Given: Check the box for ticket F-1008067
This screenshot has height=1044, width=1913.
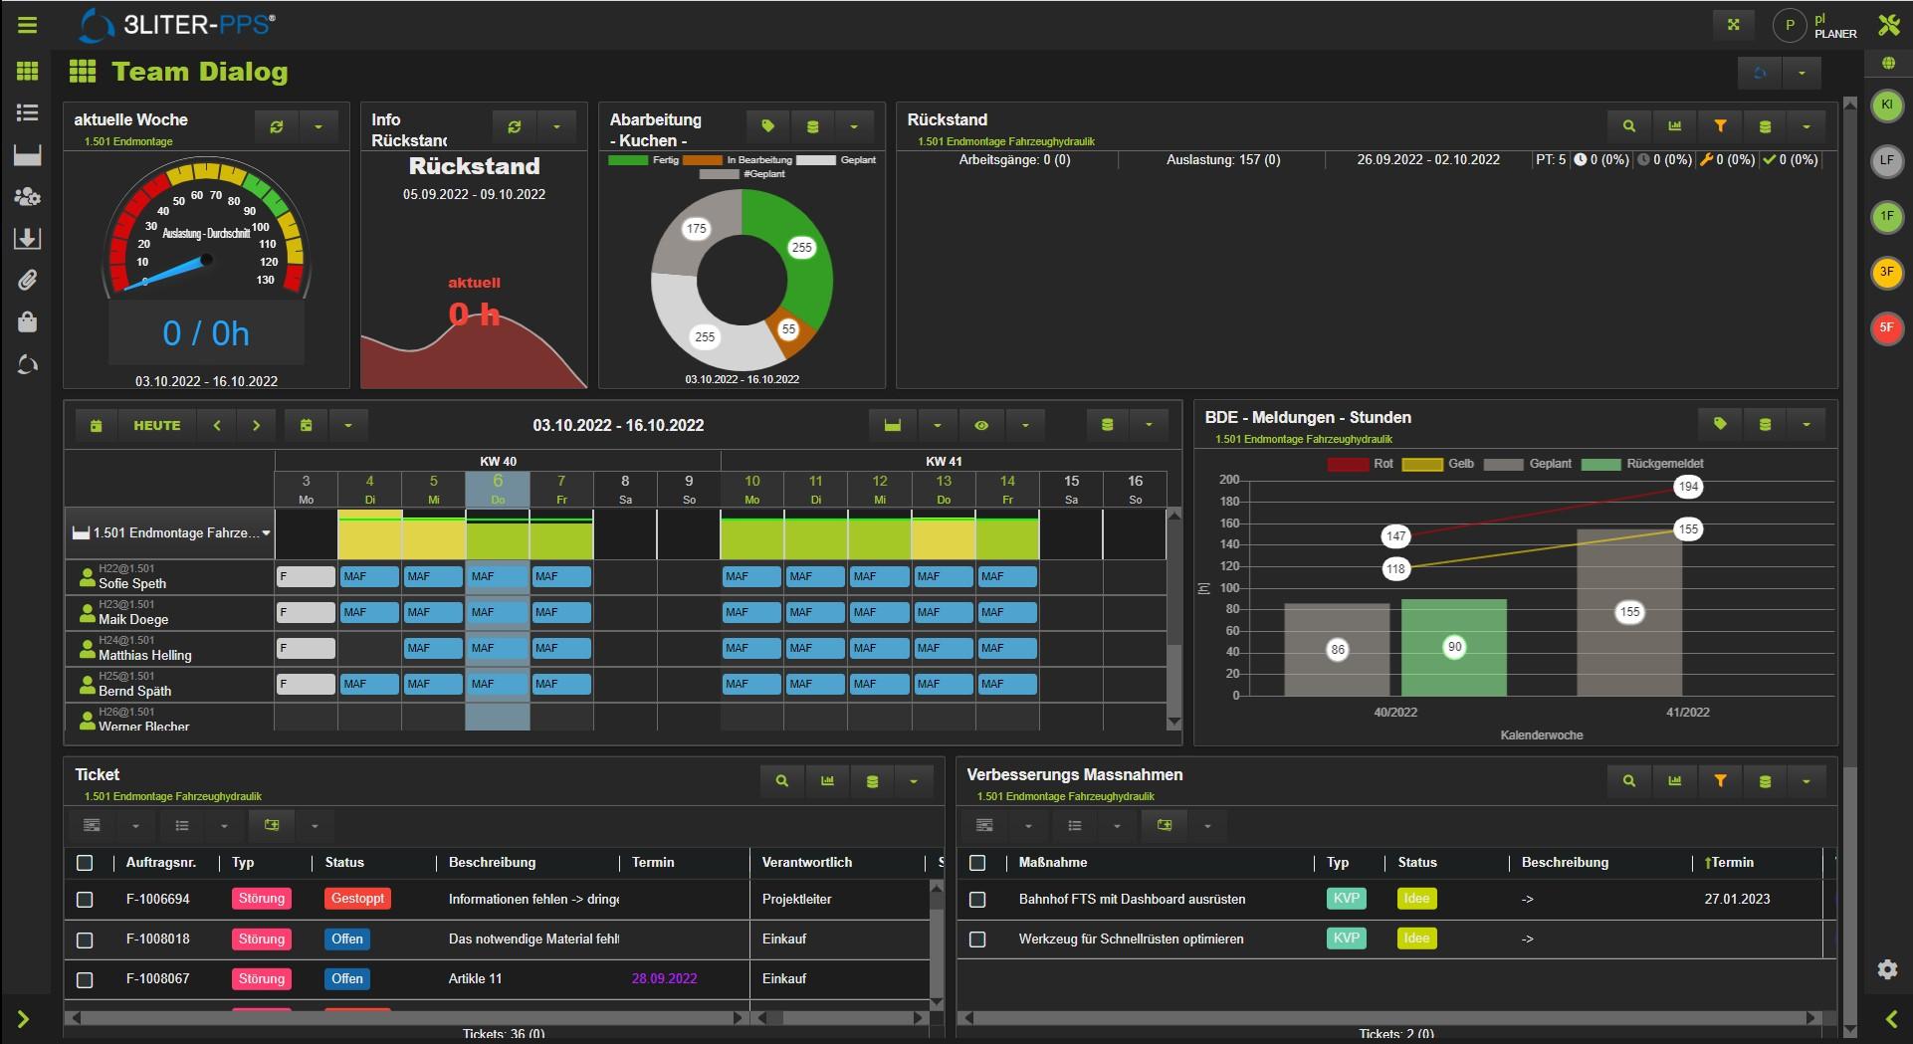Looking at the screenshot, I should click(x=85, y=979).
